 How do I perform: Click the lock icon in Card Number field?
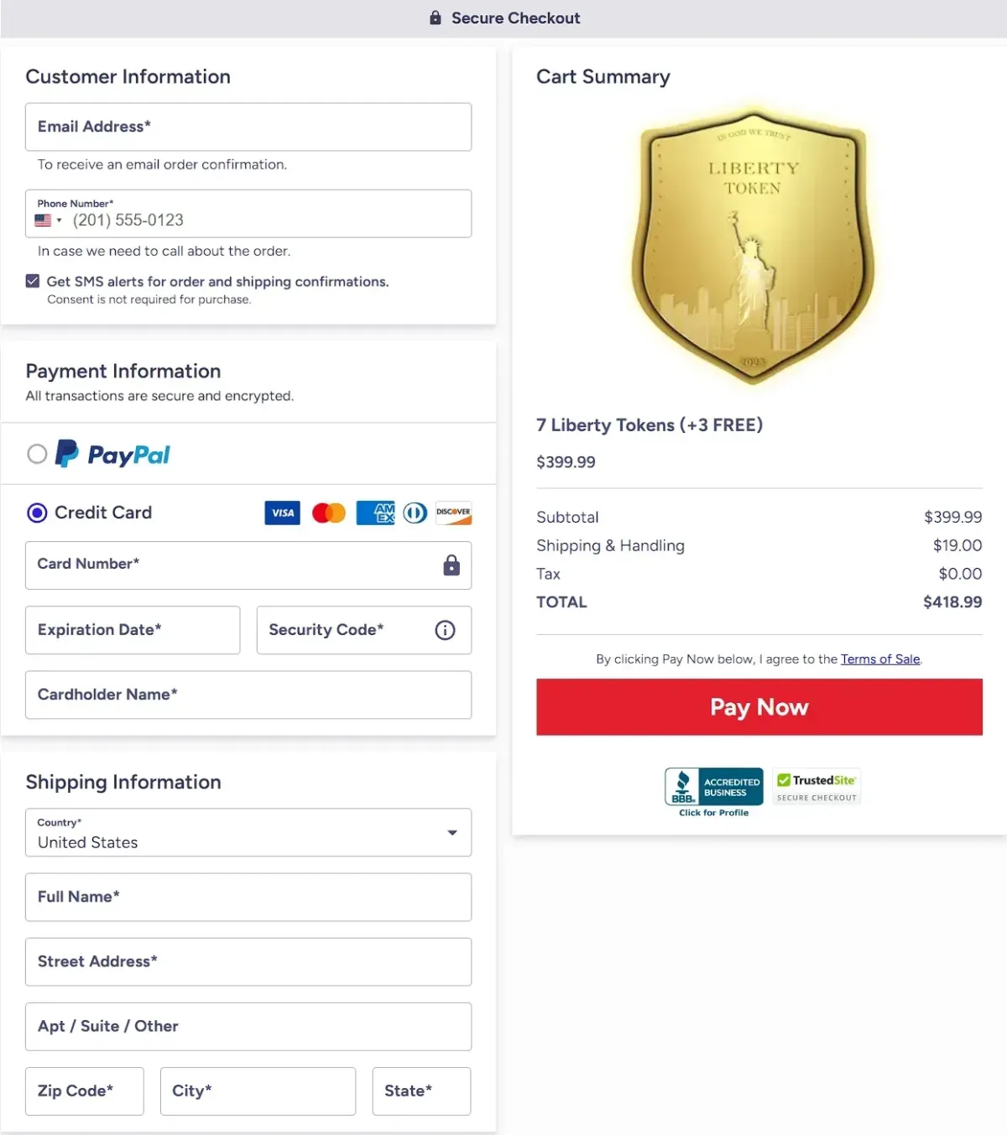point(451,565)
